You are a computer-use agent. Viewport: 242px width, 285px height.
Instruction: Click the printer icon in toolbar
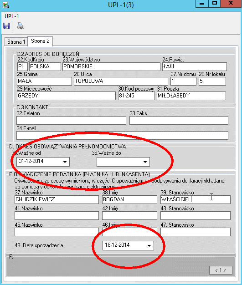(21, 26)
